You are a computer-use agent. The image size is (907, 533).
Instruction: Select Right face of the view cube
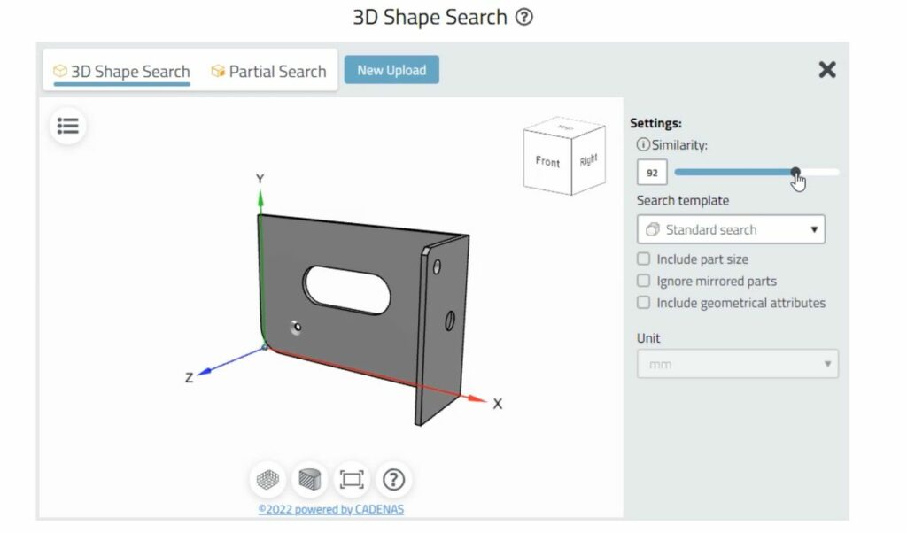tap(589, 160)
